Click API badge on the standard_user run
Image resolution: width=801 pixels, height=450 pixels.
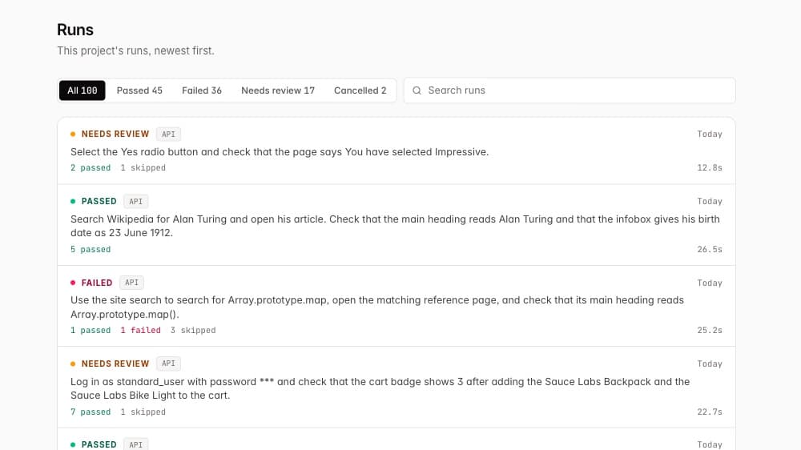point(168,364)
